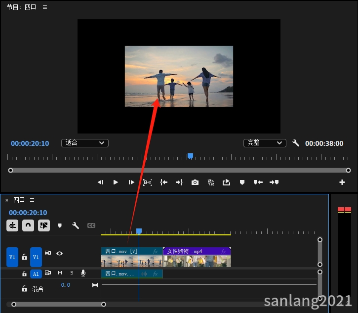This screenshot has width=358, height=313.
Task: Open the 适合 zoom level dropdown
Action: (84, 143)
